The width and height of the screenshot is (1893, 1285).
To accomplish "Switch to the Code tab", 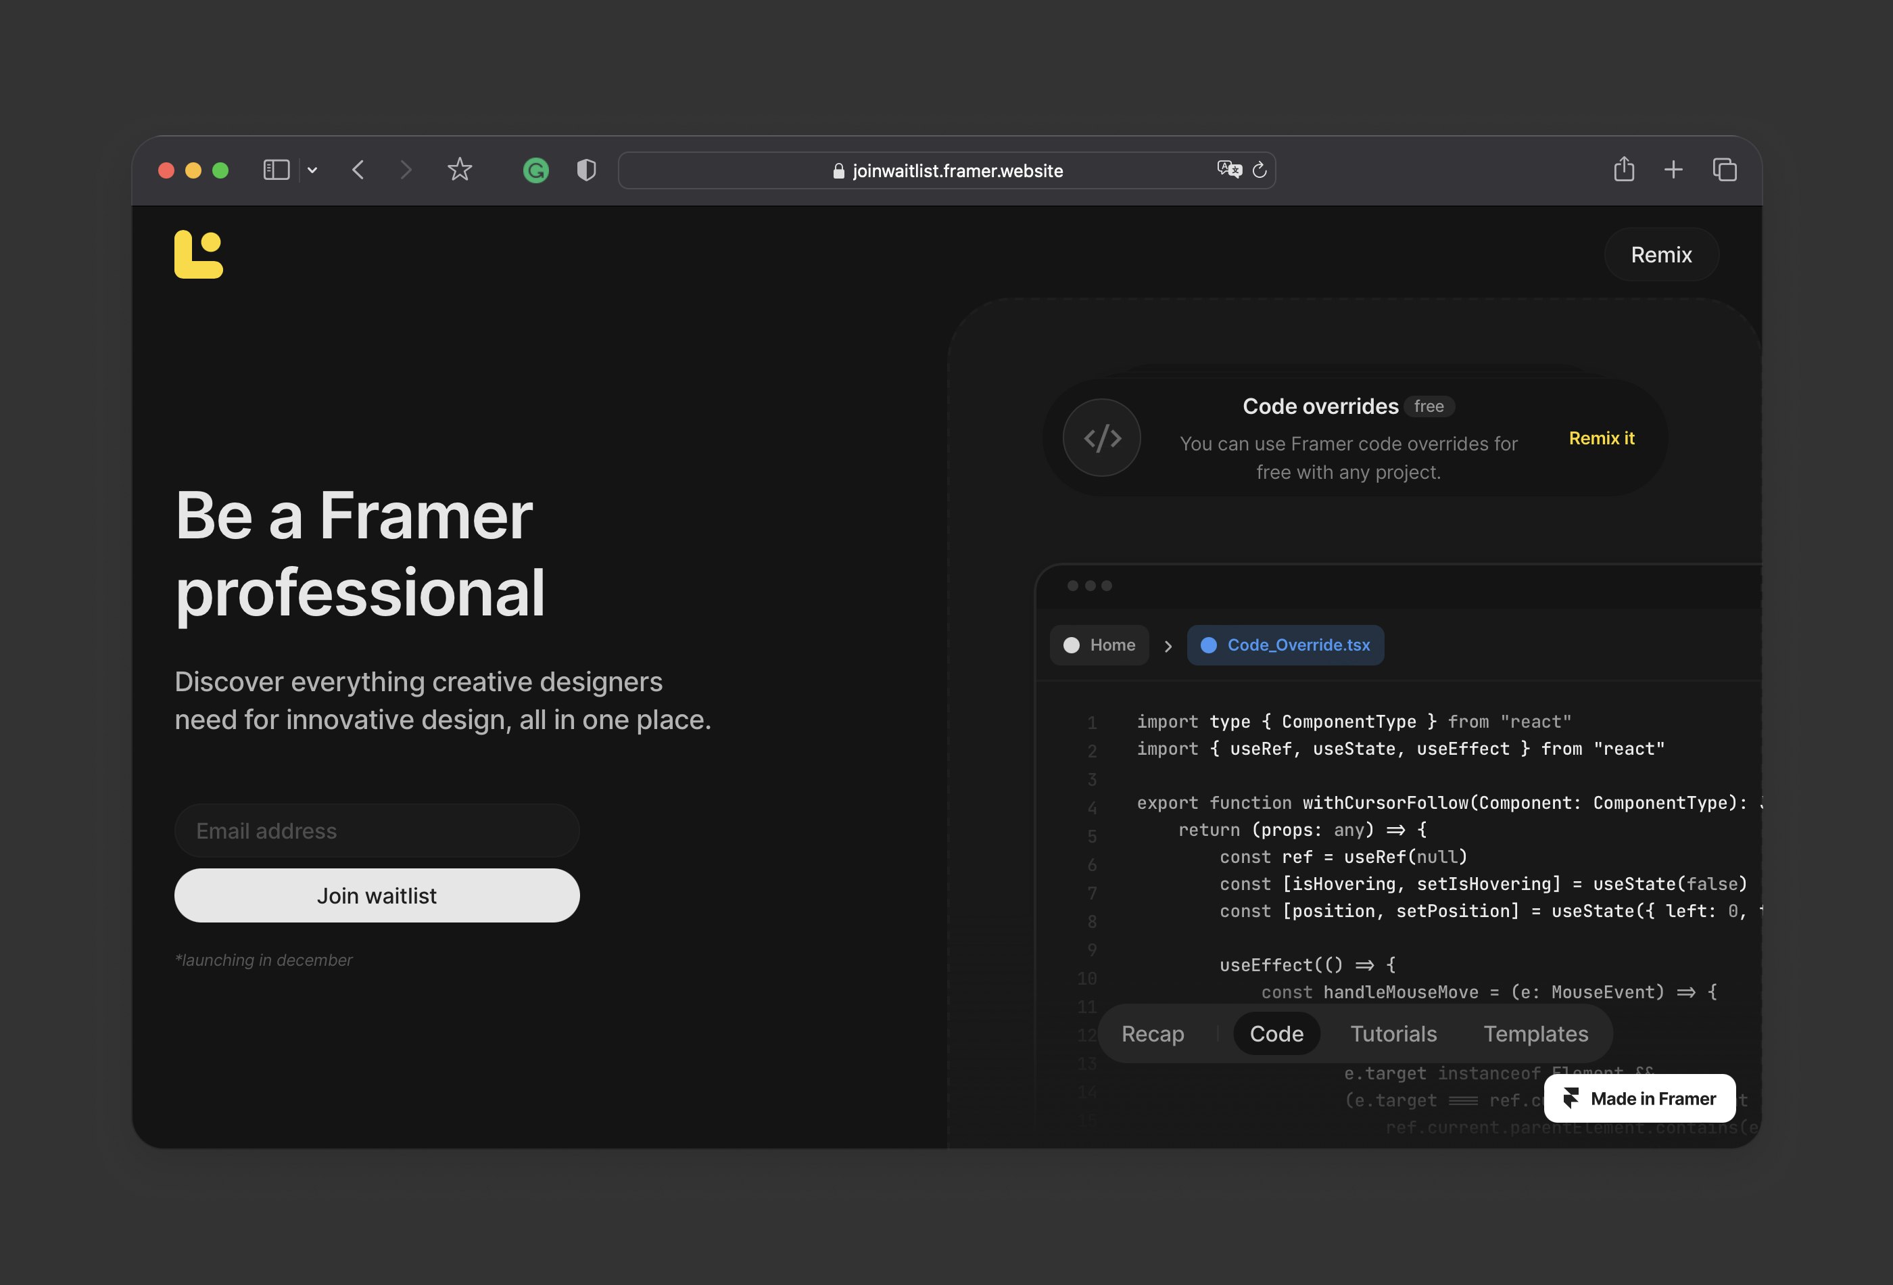I will (1276, 1033).
